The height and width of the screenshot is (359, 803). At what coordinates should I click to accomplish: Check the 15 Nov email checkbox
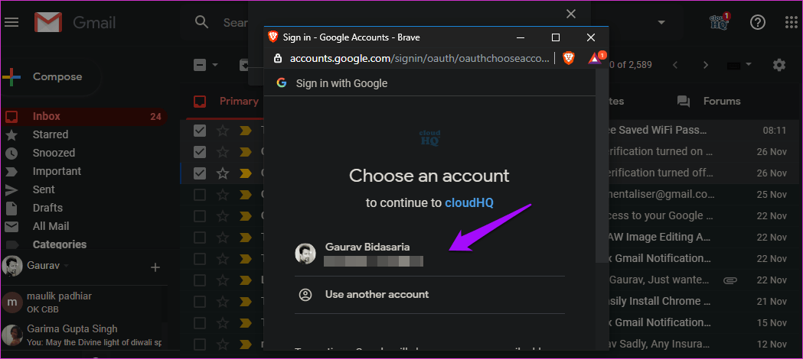[x=200, y=323]
